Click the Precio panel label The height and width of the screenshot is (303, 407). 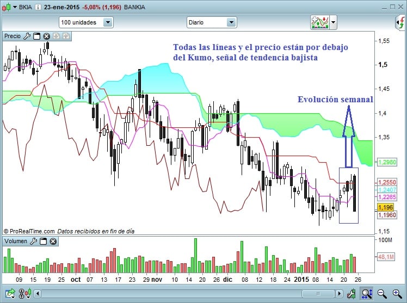tap(13, 36)
